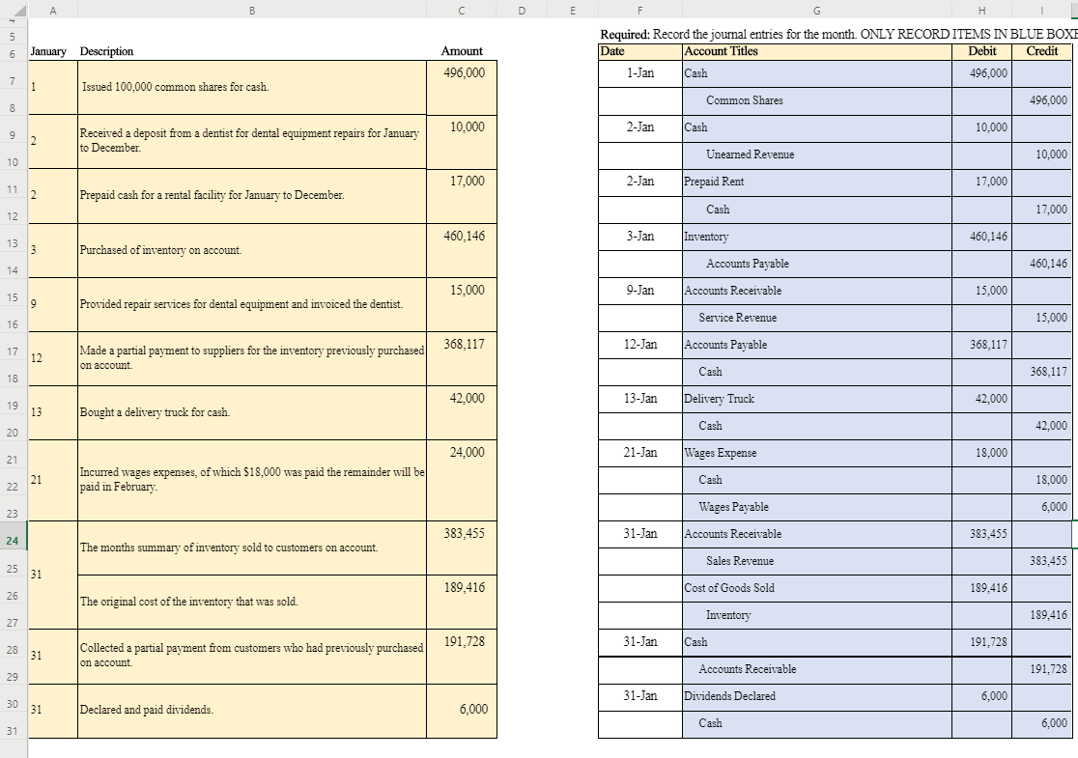Select column G header
Image resolution: width=1078 pixels, height=758 pixels.
817,10
